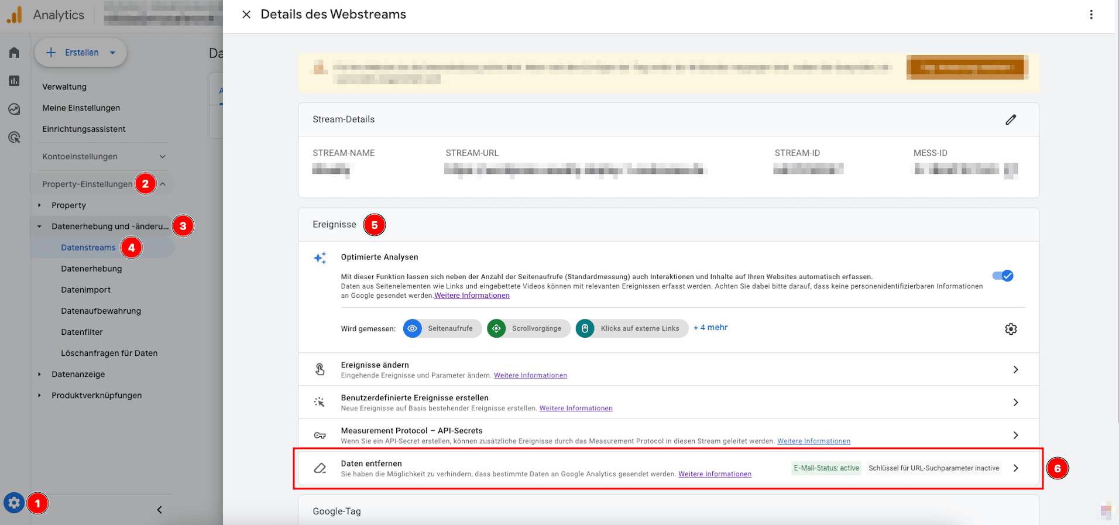Open the Erstellen dropdown button
The width and height of the screenshot is (1119, 525).
tap(81, 53)
